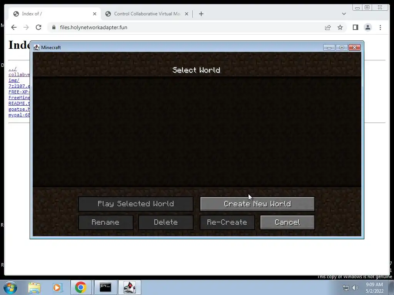The image size is (394, 295).
Task: Open Chrome side panel
Action: 355,27
